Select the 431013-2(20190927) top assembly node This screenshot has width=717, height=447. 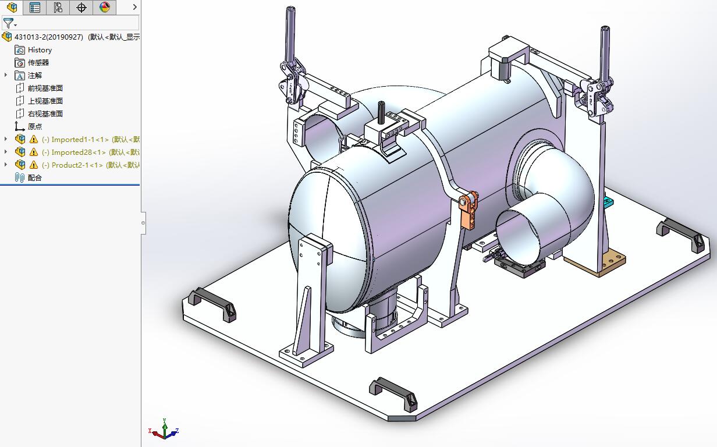pos(77,37)
